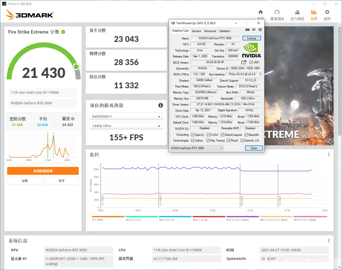Screen dimensions: 342x270
Task: Refresh GPU-Z with the refresh icon
Action: [254, 30]
